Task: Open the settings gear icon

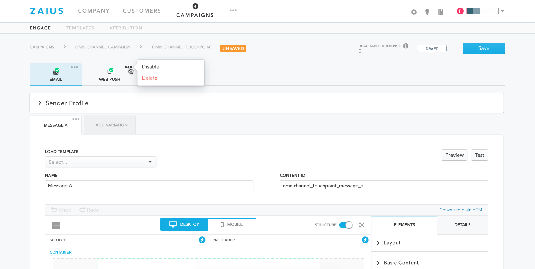Action: click(414, 12)
